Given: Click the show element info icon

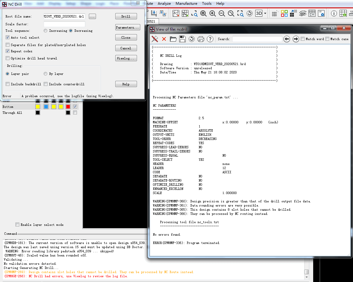Looking at the screenshot, I should point(334,13).
